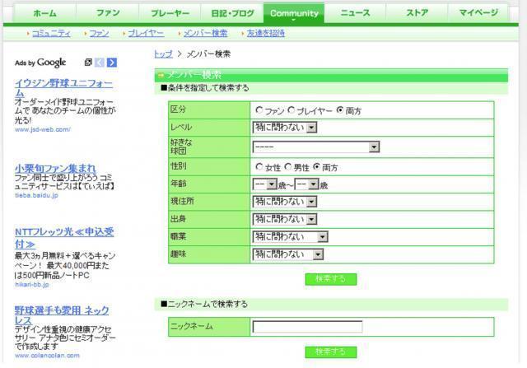Select the プレイヤー radio button in 区分
Image resolution: width=527 pixels, height=368 pixels.
click(x=291, y=110)
